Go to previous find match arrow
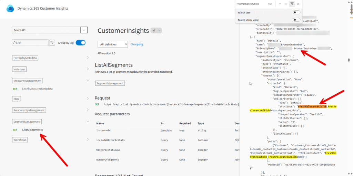This screenshot has height=176, width=353. pyautogui.click(x=280, y=4)
